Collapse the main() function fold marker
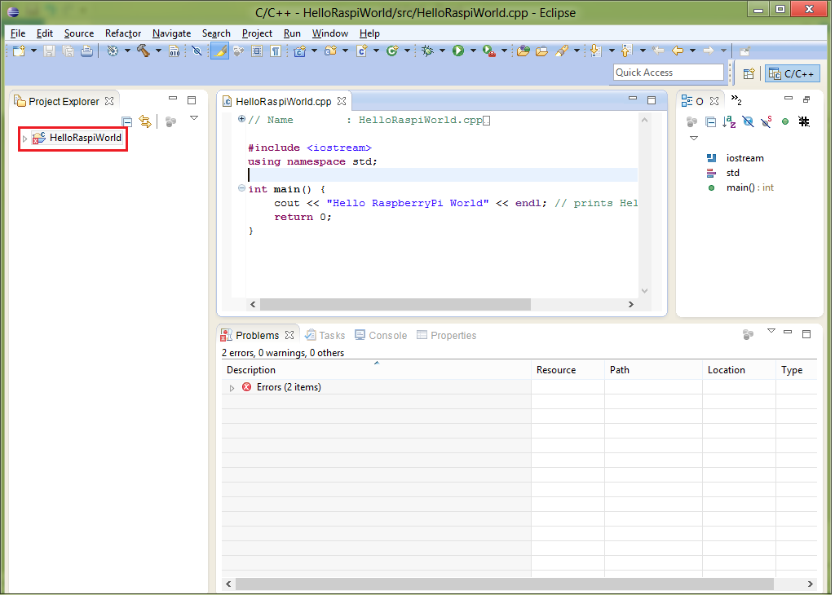The height and width of the screenshot is (595, 835). tap(241, 187)
